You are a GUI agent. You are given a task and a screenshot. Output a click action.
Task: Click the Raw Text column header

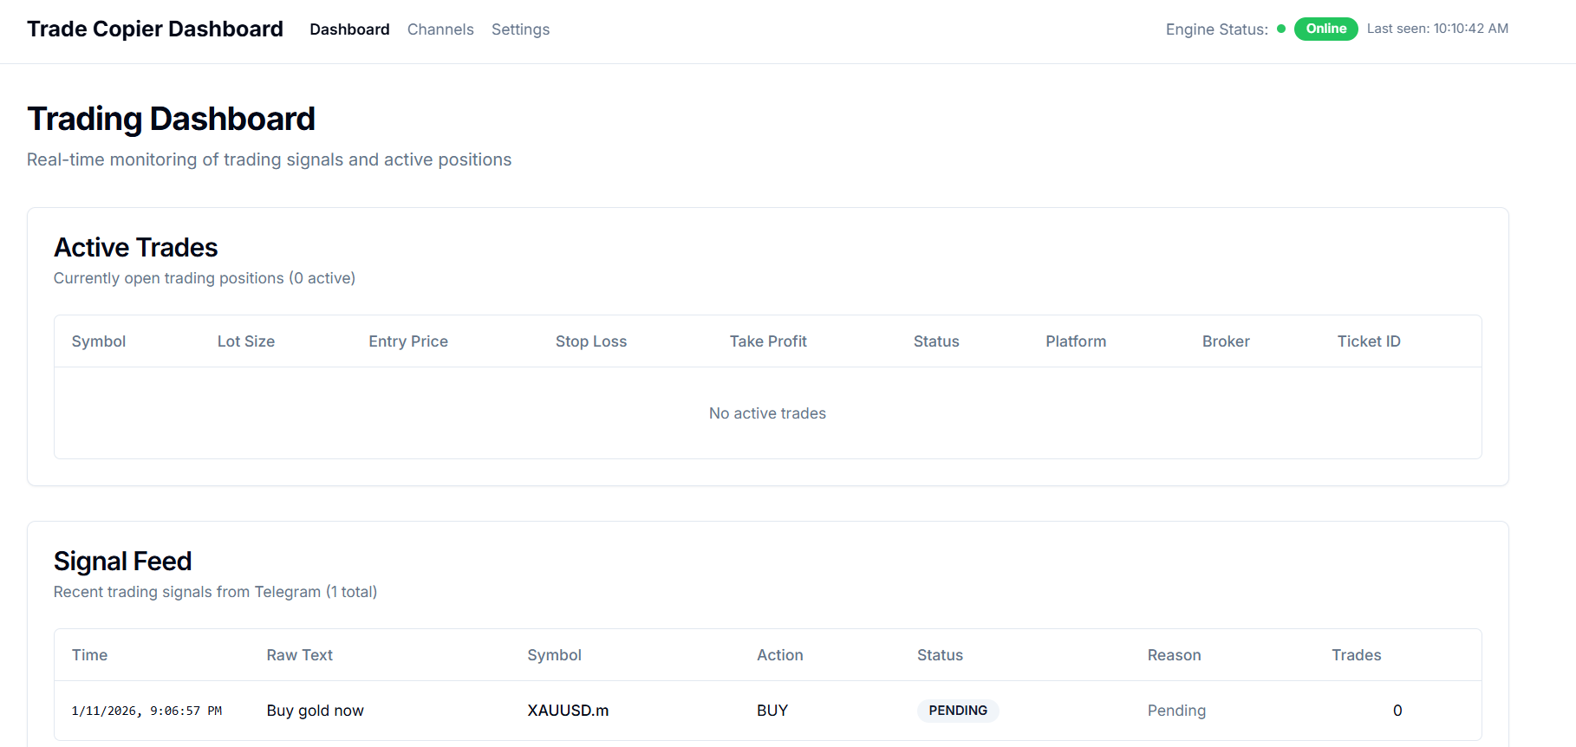pos(299,655)
